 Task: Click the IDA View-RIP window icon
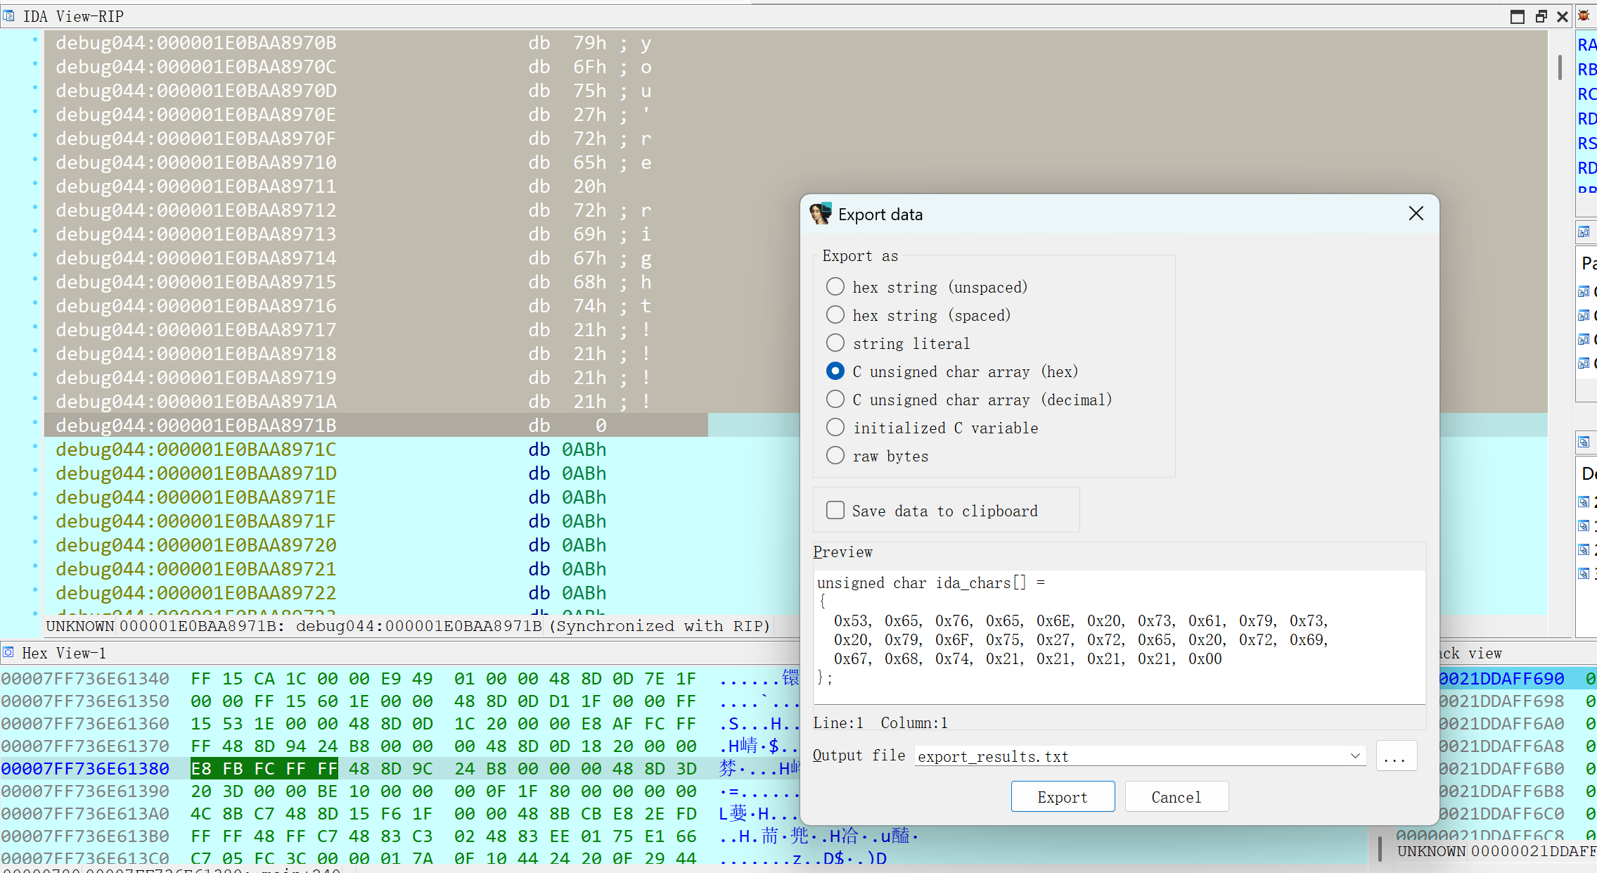coord(8,15)
